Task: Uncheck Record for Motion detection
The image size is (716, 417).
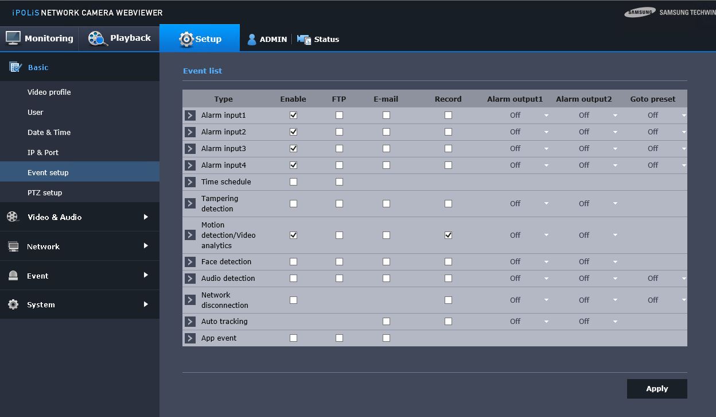Action: point(448,235)
